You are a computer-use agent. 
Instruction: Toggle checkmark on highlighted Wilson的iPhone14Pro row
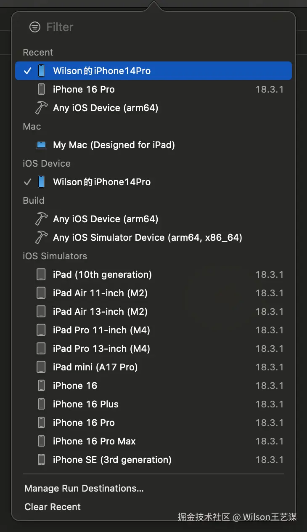[28, 71]
